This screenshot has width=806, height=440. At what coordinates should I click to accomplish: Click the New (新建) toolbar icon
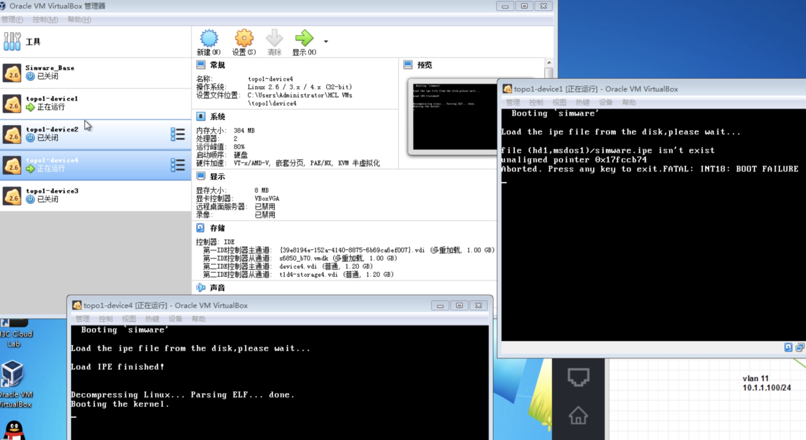tap(209, 39)
